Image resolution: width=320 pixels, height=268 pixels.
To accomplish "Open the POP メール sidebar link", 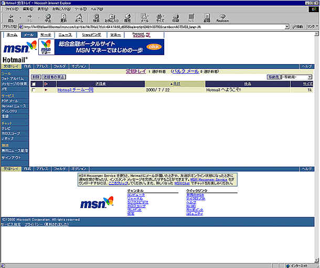I will coord(10,101).
